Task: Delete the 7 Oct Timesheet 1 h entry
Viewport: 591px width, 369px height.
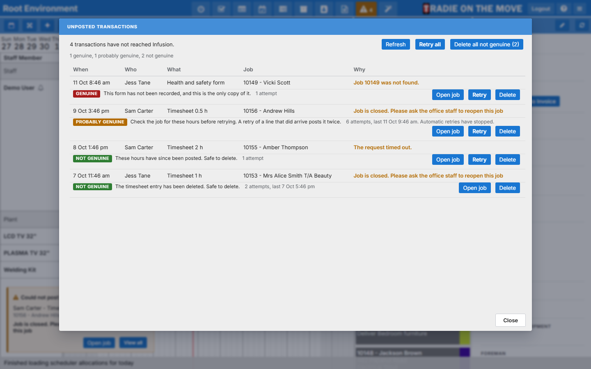Action: coord(507,188)
